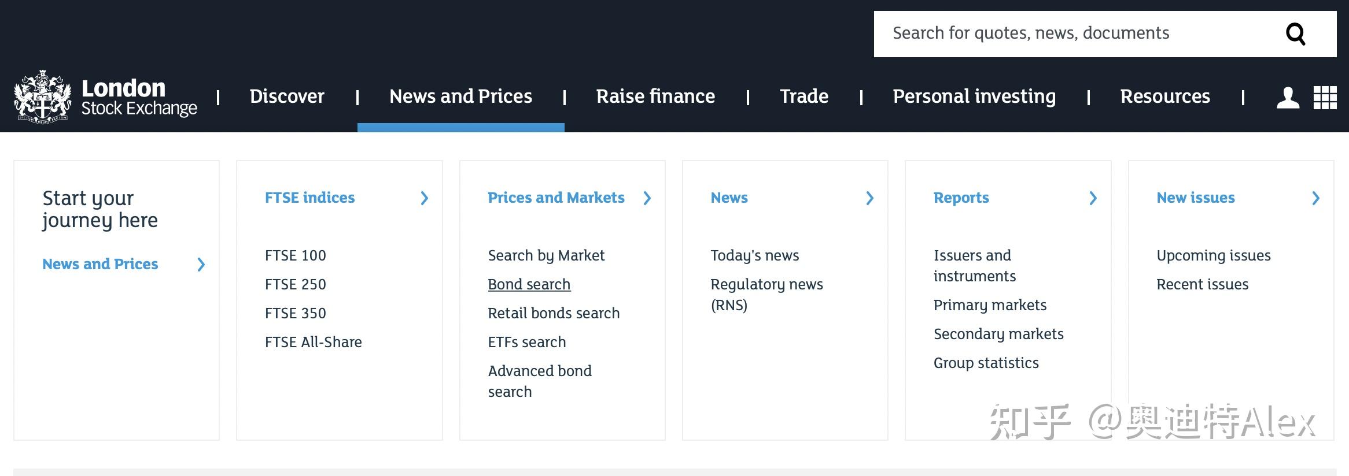Click arrow next to News heading

(869, 198)
